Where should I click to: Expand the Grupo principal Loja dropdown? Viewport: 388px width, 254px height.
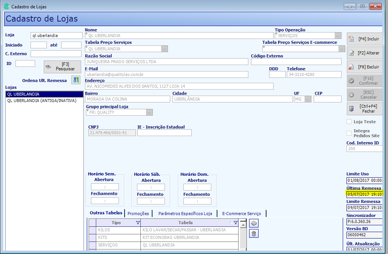pyautogui.click(x=149, y=112)
